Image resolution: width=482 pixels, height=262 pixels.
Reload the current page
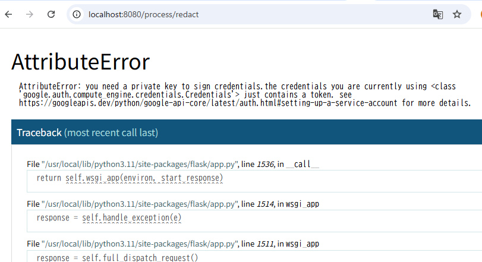point(52,14)
